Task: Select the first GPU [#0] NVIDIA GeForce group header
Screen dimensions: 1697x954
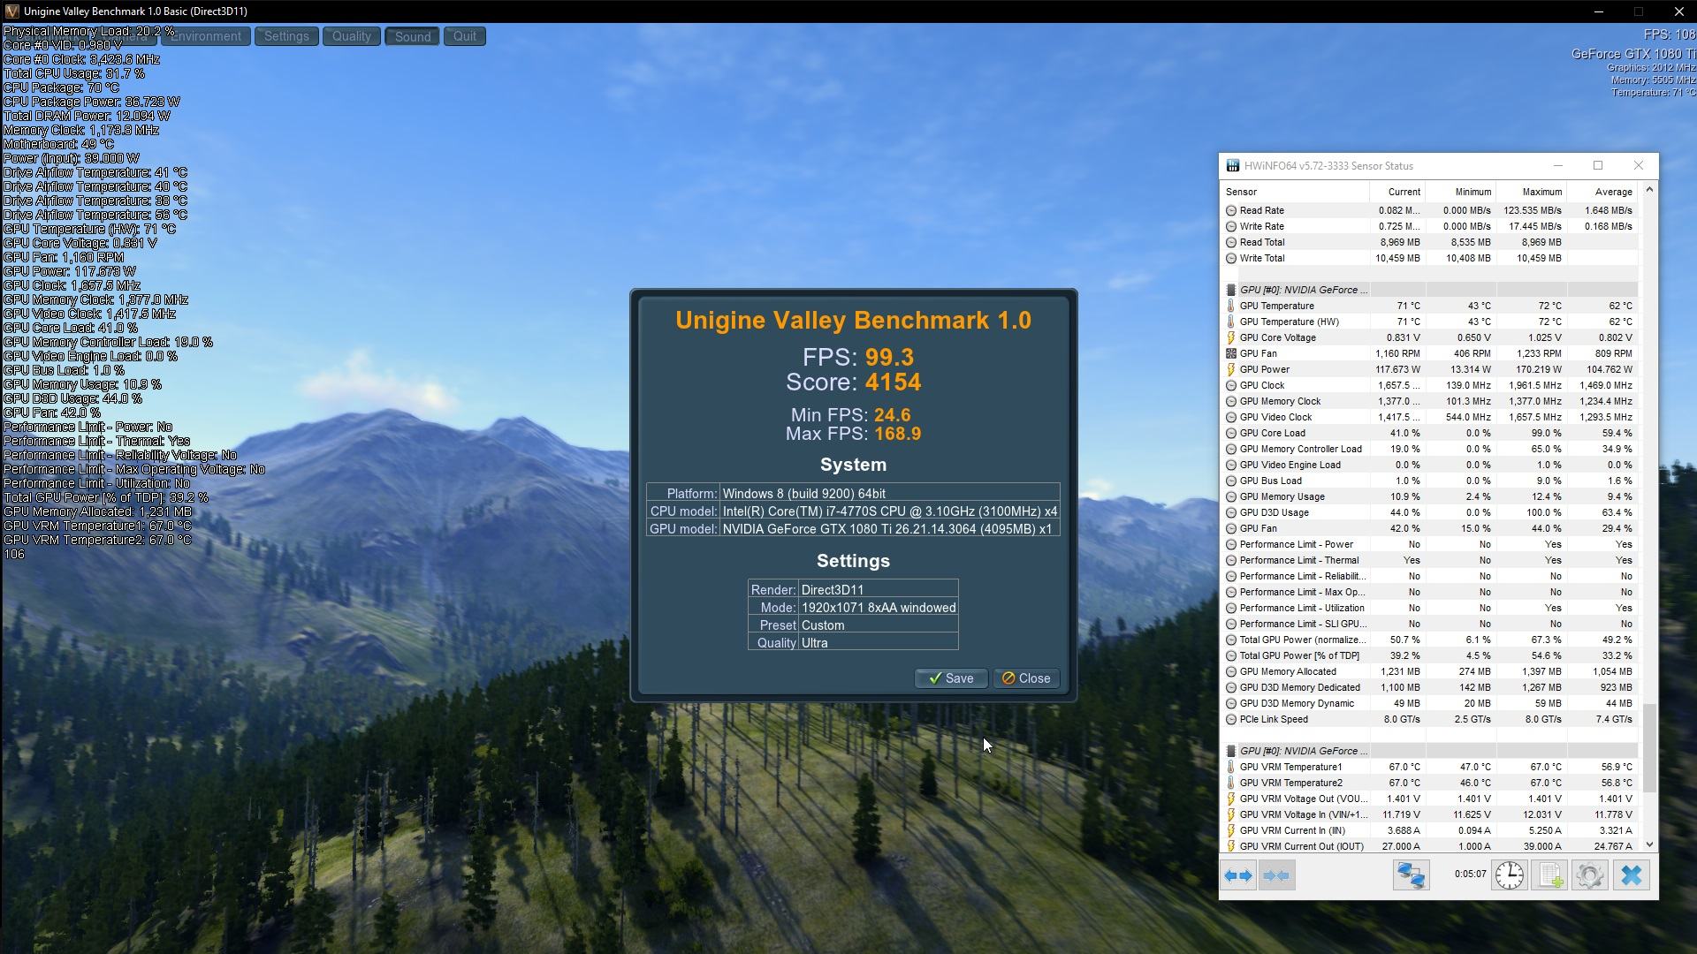Action: pos(1303,290)
